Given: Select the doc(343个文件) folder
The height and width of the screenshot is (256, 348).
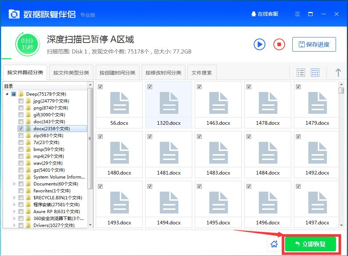Looking at the screenshot, I should click(x=49, y=122).
